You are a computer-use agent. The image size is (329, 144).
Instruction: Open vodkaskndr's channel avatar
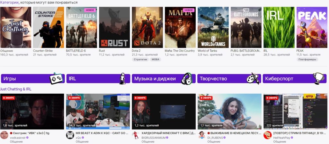[4, 135]
